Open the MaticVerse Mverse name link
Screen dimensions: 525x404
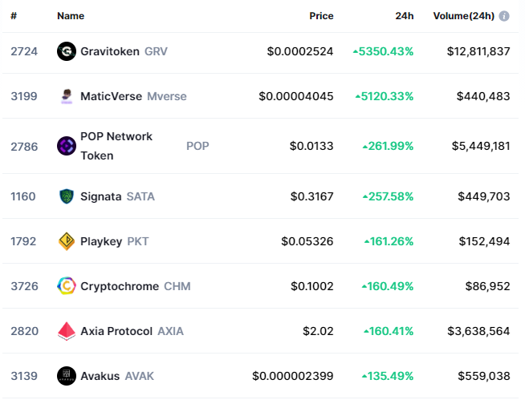click(133, 96)
